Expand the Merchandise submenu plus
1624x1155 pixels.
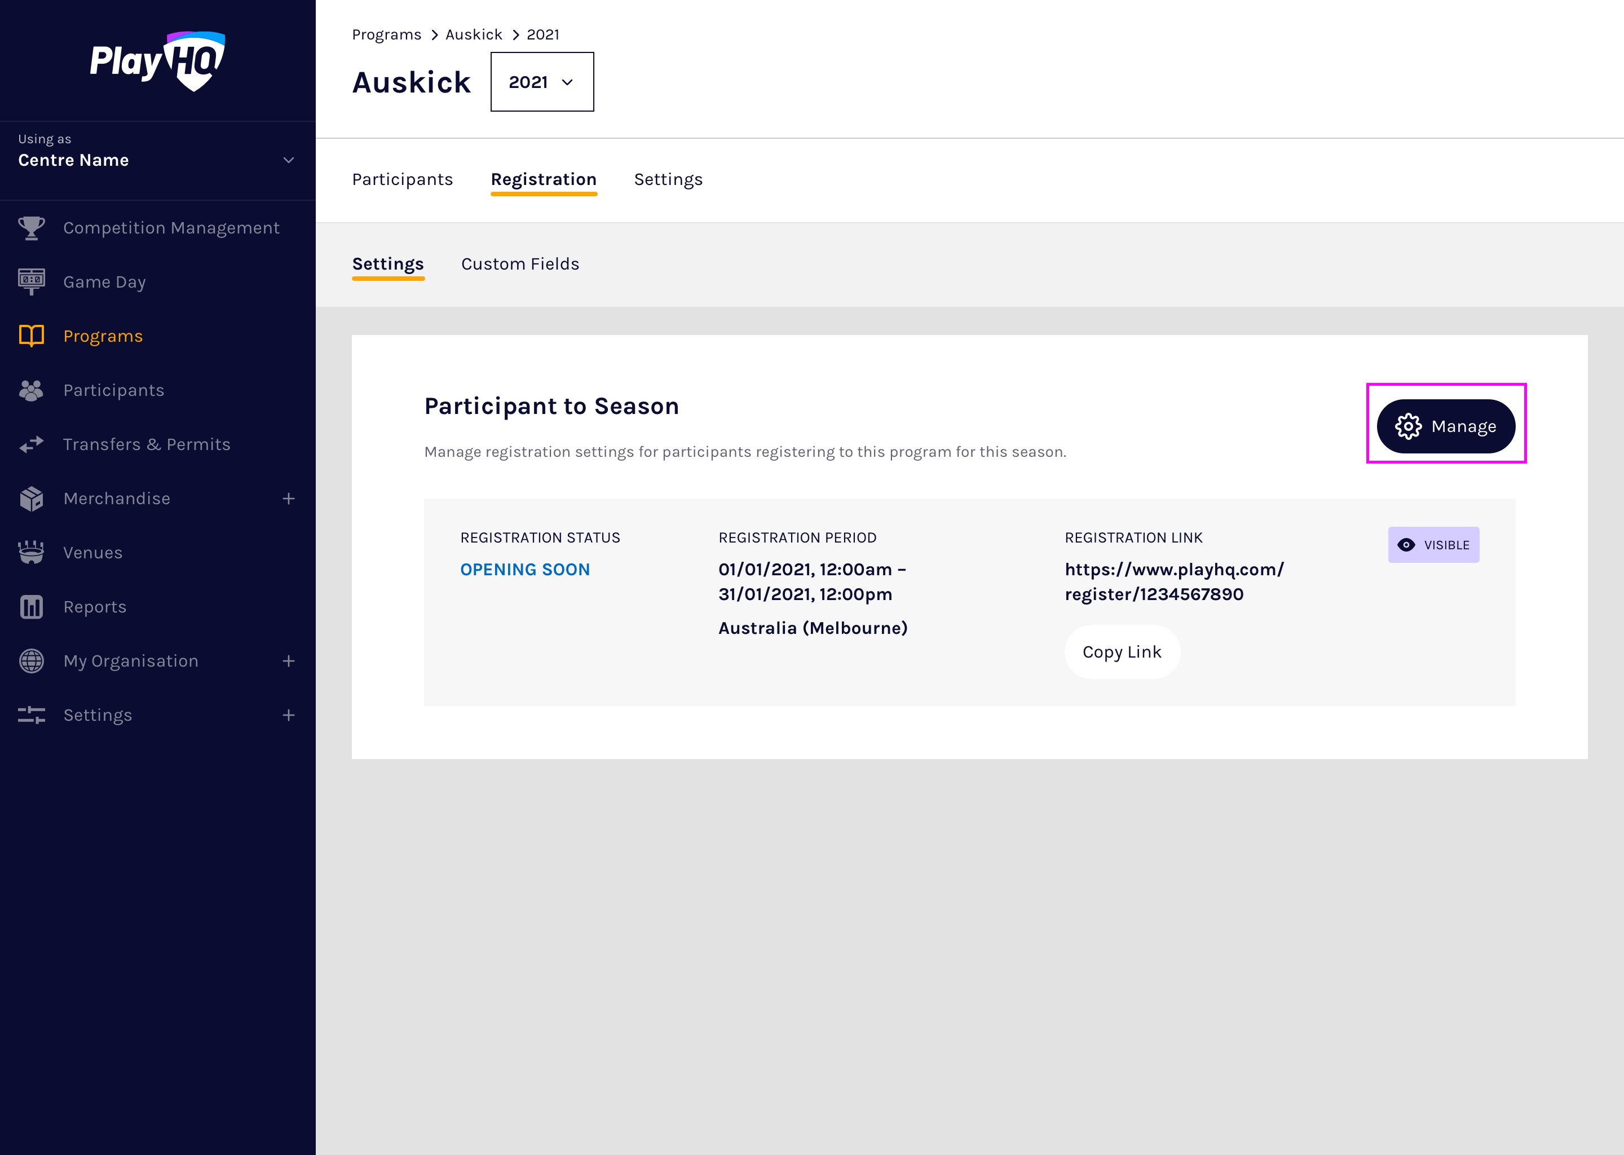coord(289,499)
